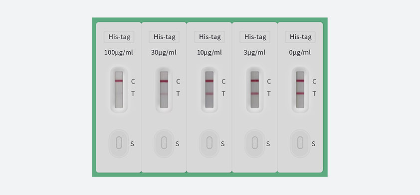Click the His-tag label on 100µg/ml cassette

click(119, 37)
